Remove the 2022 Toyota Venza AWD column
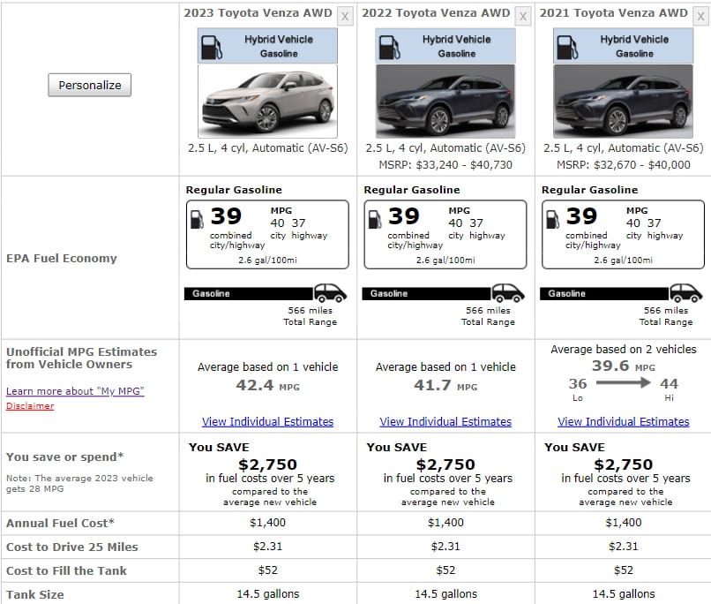The height and width of the screenshot is (604, 711). click(523, 16)
